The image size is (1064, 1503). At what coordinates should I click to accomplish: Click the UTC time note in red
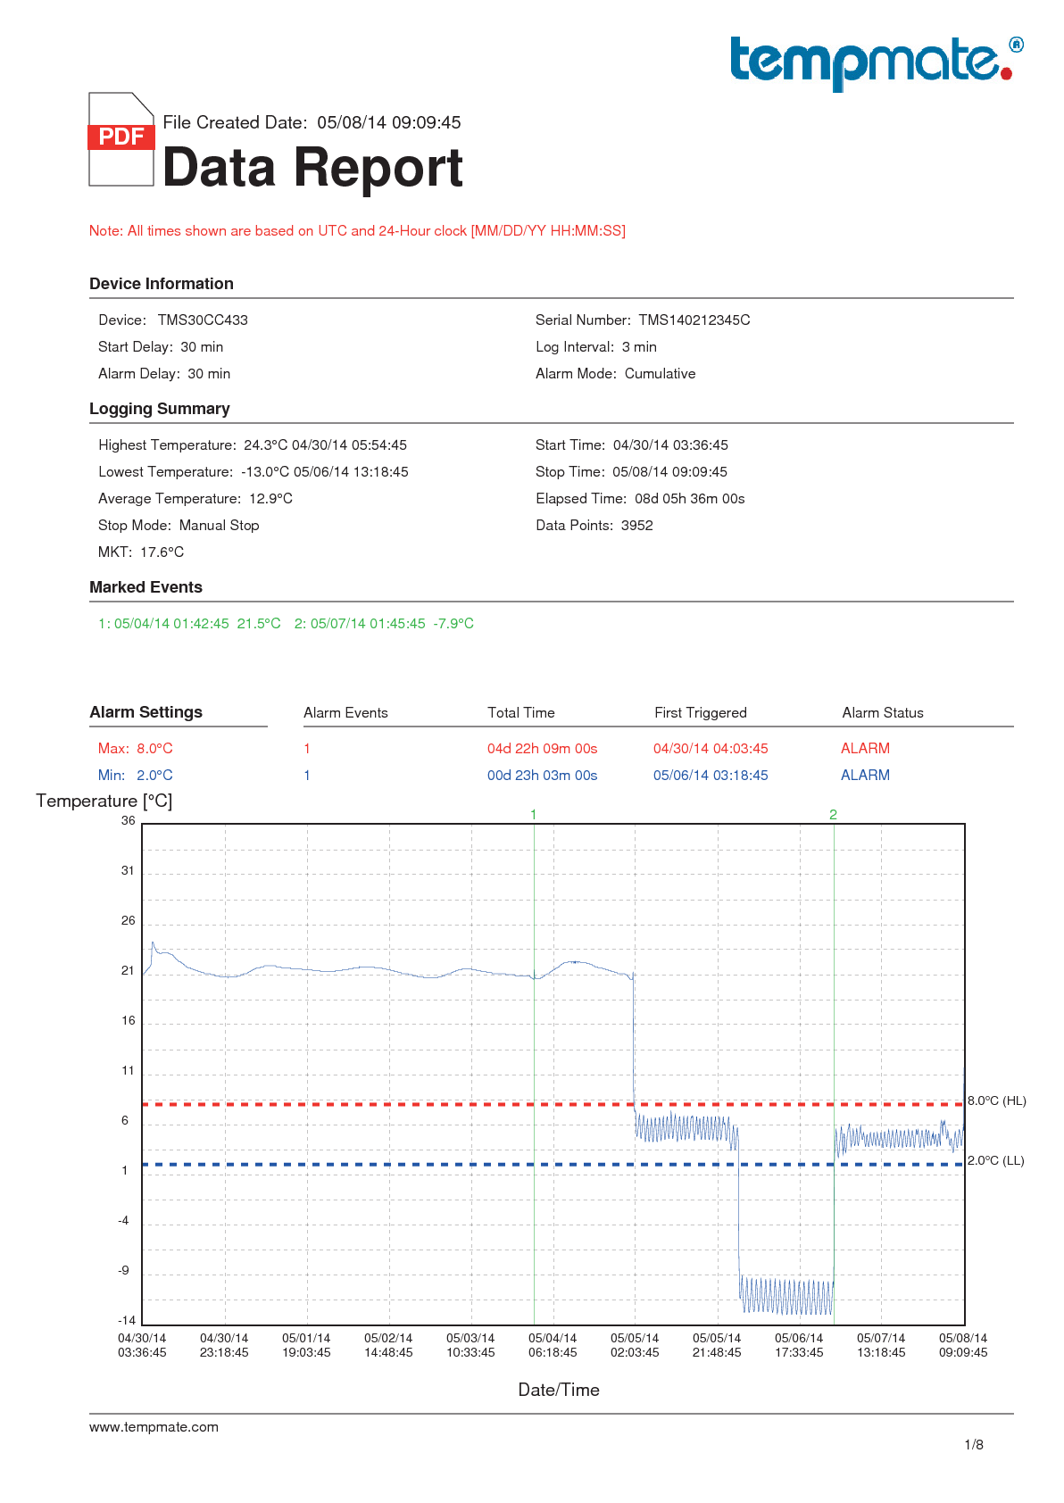(x=357, y=230)
